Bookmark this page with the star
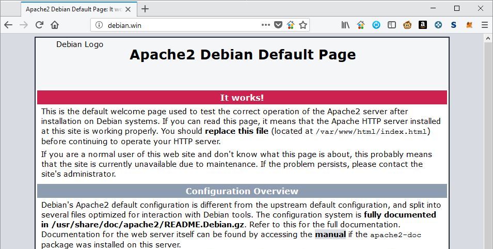 303,25
